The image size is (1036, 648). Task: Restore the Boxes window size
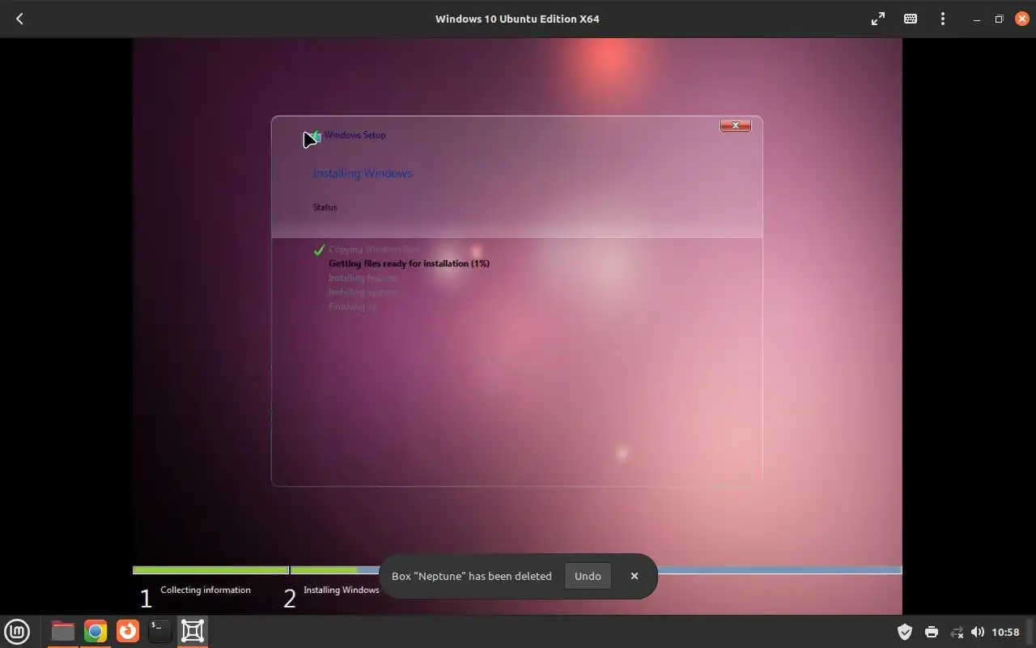point(999,19)
